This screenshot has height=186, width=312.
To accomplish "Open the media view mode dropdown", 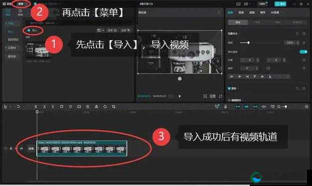I will point(101,30).
